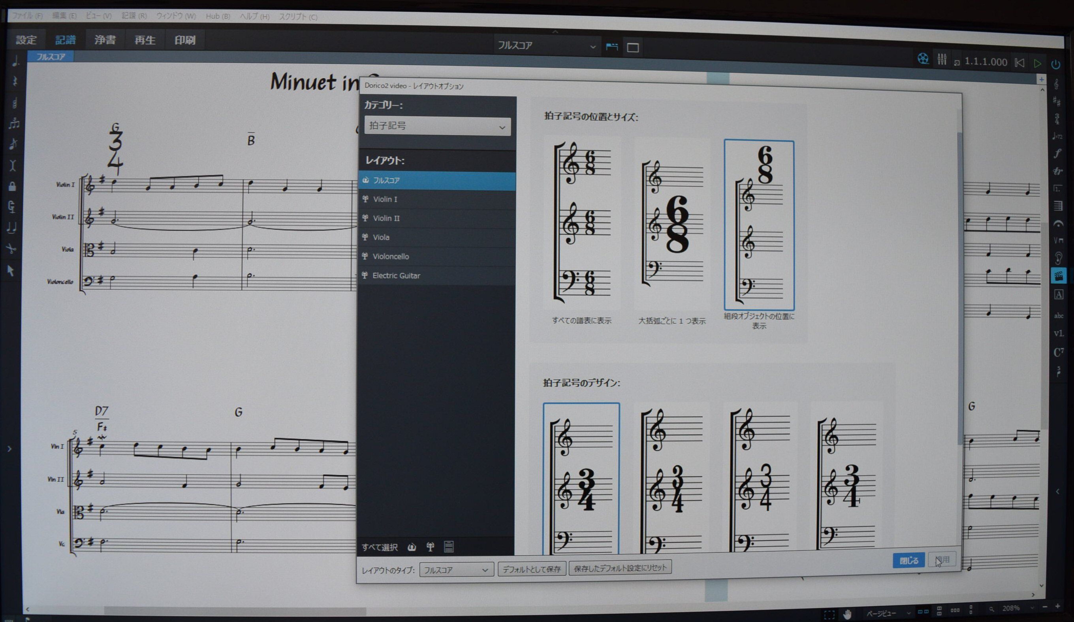
Task: Select the lock duration padlock tool
Action: pos(12,186)
